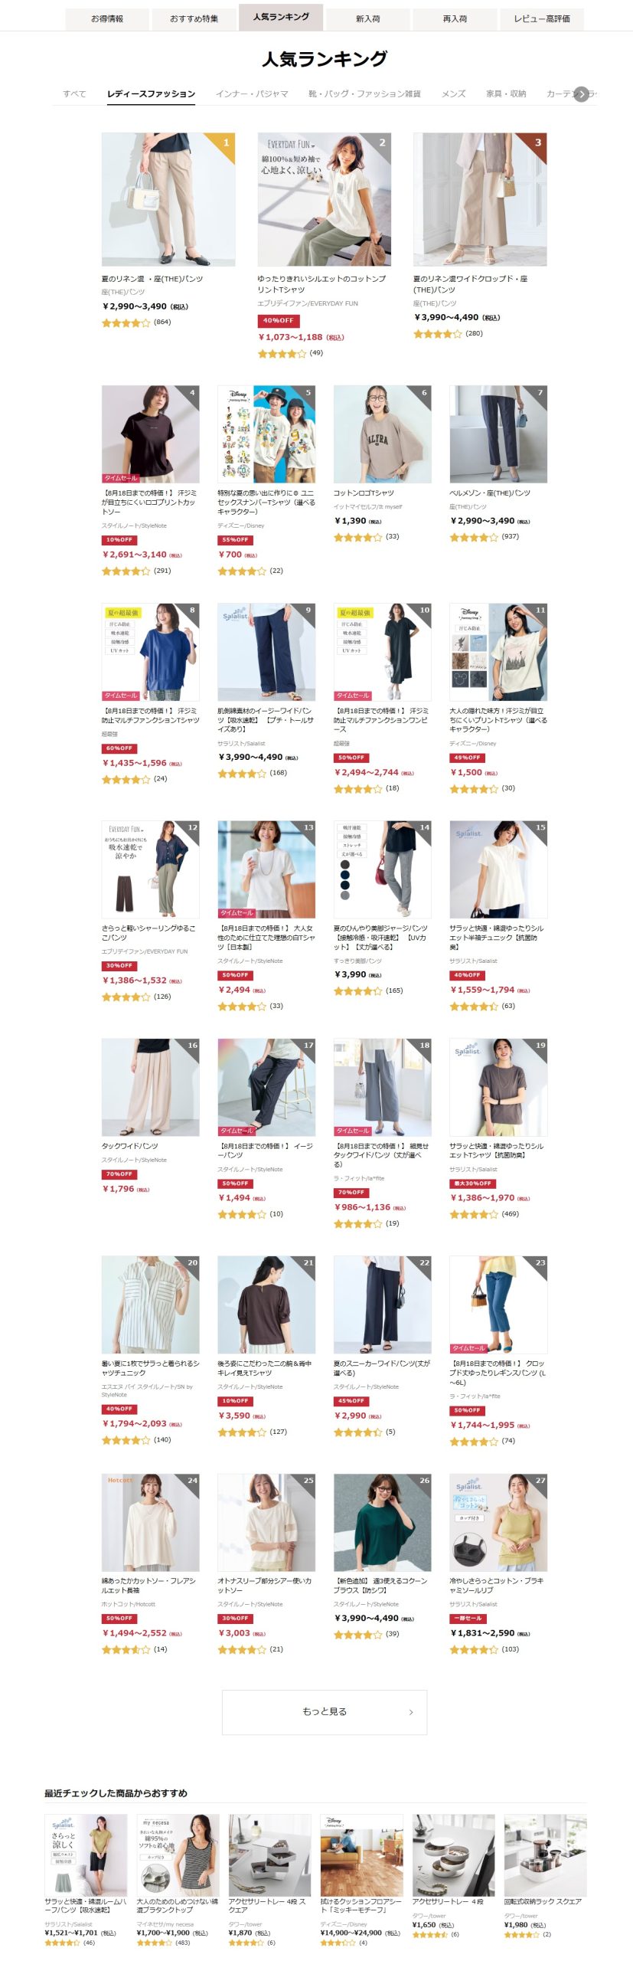Viewport: 633px width, 1961px height.
Task: Click タイムセール label on rank 4 image
Action: 121,478
